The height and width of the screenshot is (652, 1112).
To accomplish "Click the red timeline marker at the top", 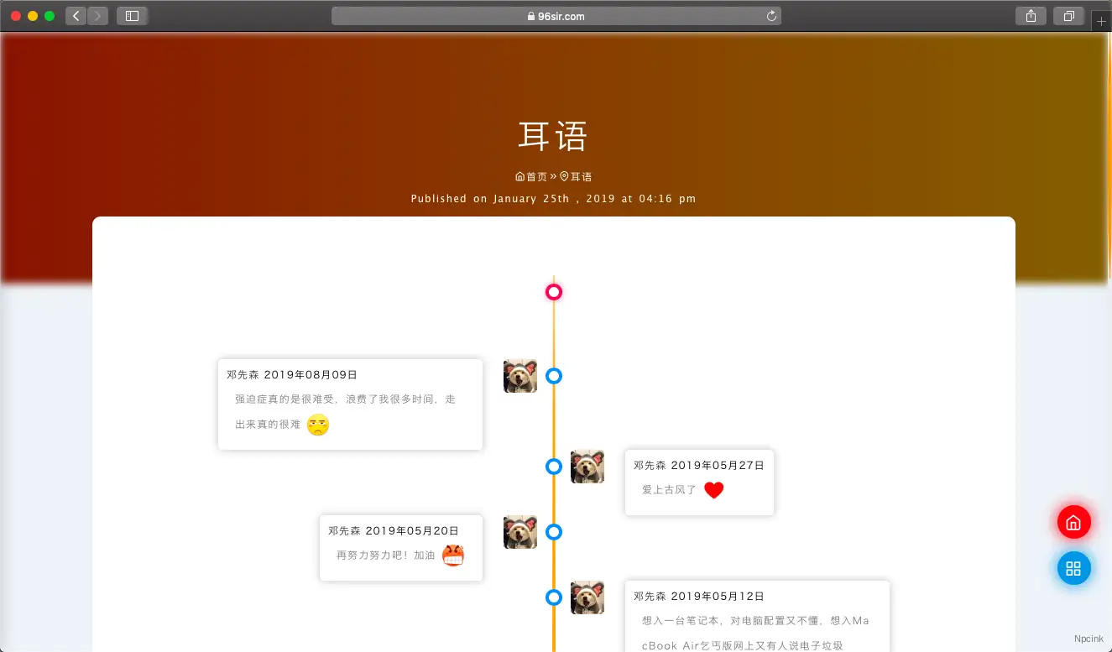I will pos(554,292).
